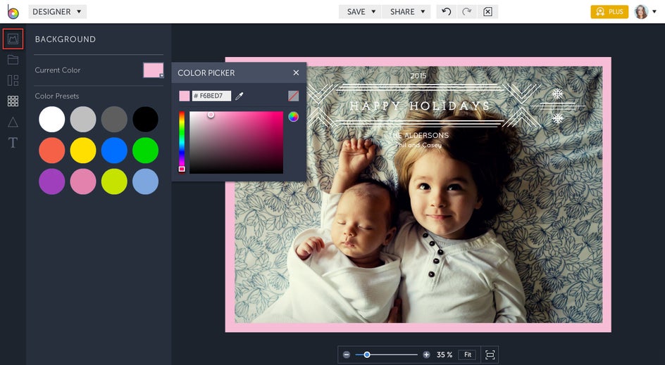Select the yellow color preset

click(x=83, y=151)
